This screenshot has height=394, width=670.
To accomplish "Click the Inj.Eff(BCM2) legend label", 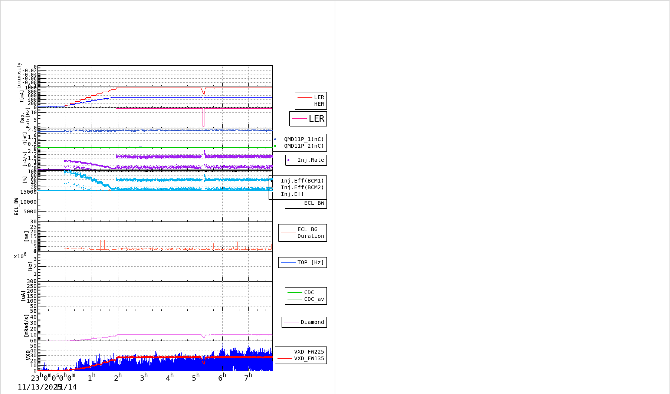I will tap(302, 188).
